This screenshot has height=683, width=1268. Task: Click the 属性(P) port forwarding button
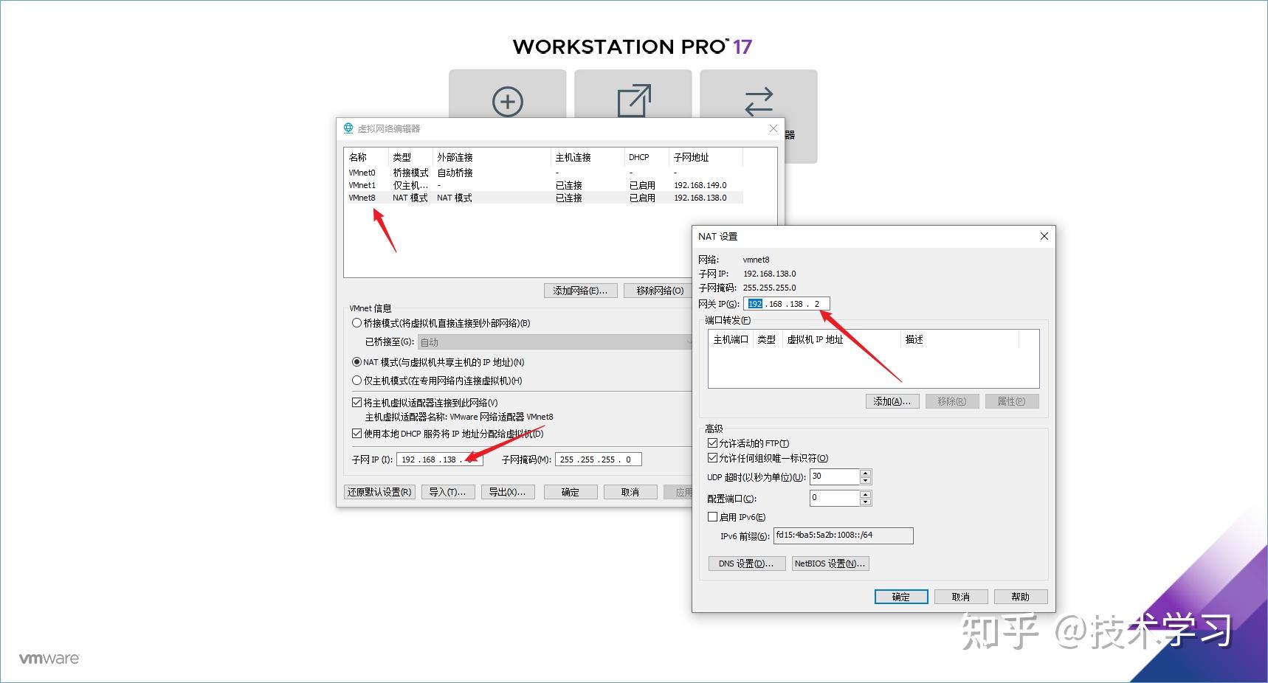pyautogui.click(x=1012, y=401)
